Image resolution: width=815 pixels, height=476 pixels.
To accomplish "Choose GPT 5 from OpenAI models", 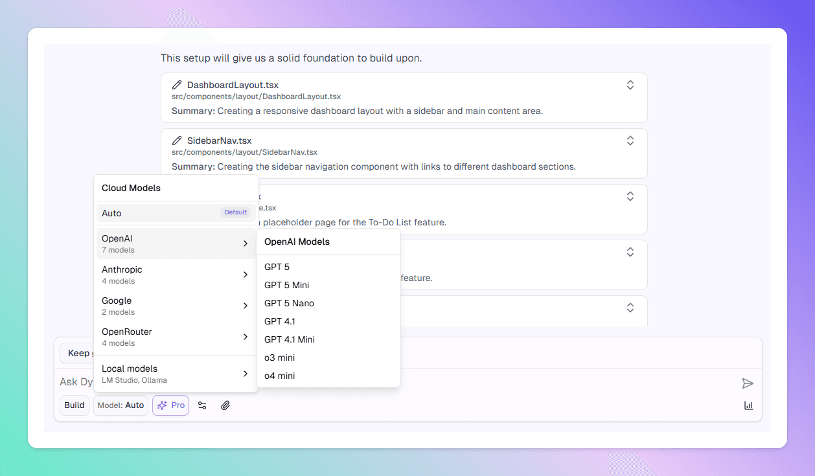I will pos(277,267).
